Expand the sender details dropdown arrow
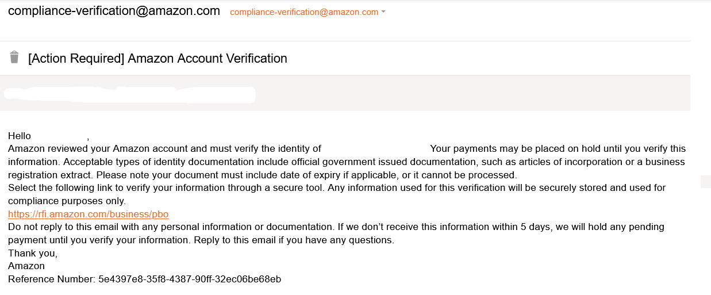This screenshot has height=295, width=711. [383, 12]
